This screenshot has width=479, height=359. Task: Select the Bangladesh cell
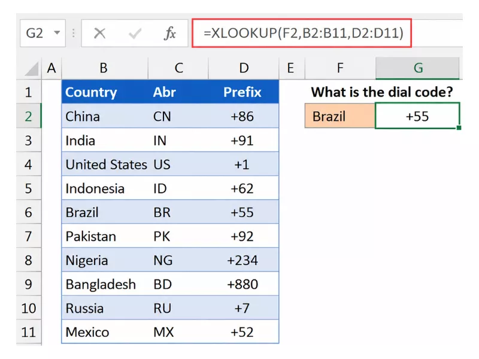[105, 284]
